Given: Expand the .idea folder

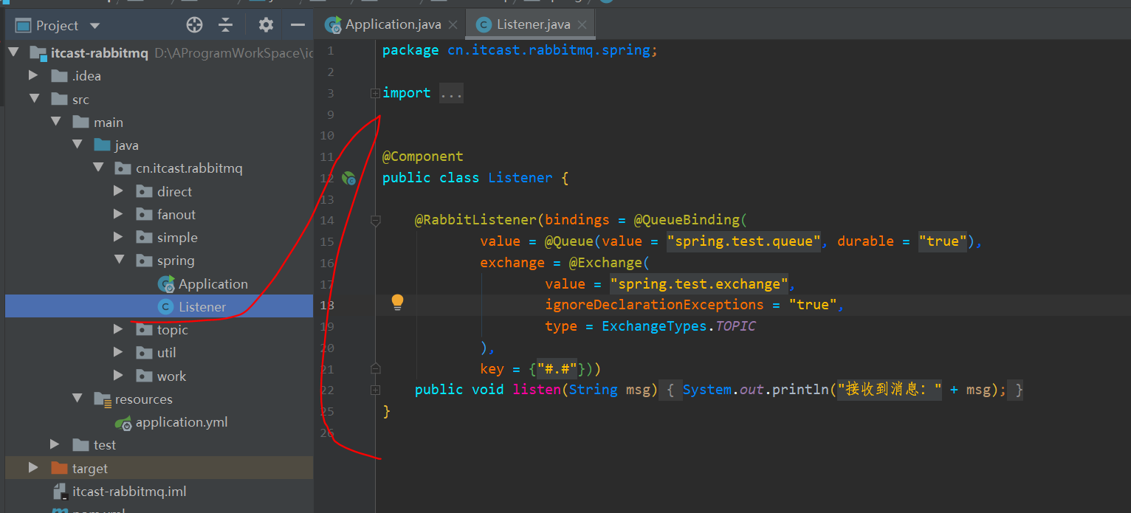Looking at the screenshot, I should click(32, 75).
